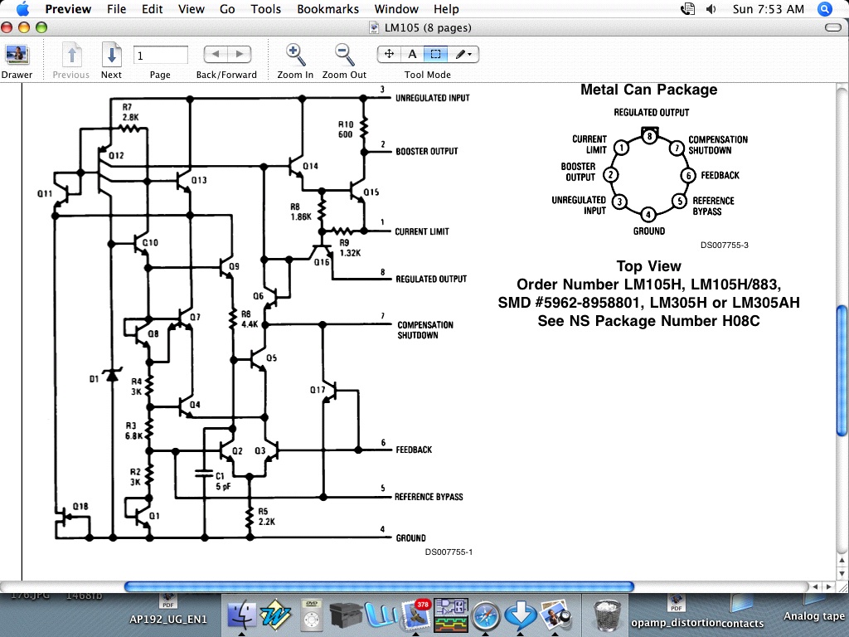
Task: Open the Analog tape folder on desktop
Action: point(814,610)
